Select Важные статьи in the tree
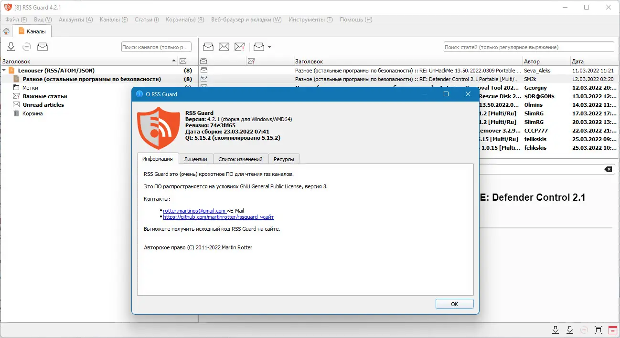The image size is (620, 338). [x=45, y=96]
